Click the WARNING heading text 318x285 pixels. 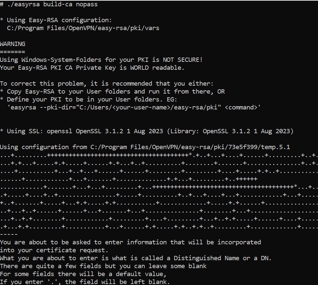tap(13, 44)
